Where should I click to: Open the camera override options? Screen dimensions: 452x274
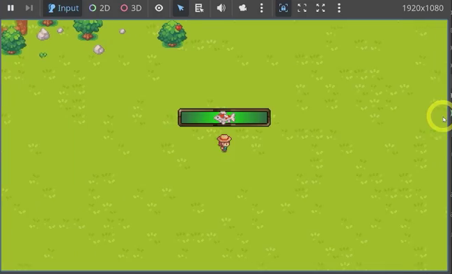[243, 8]
